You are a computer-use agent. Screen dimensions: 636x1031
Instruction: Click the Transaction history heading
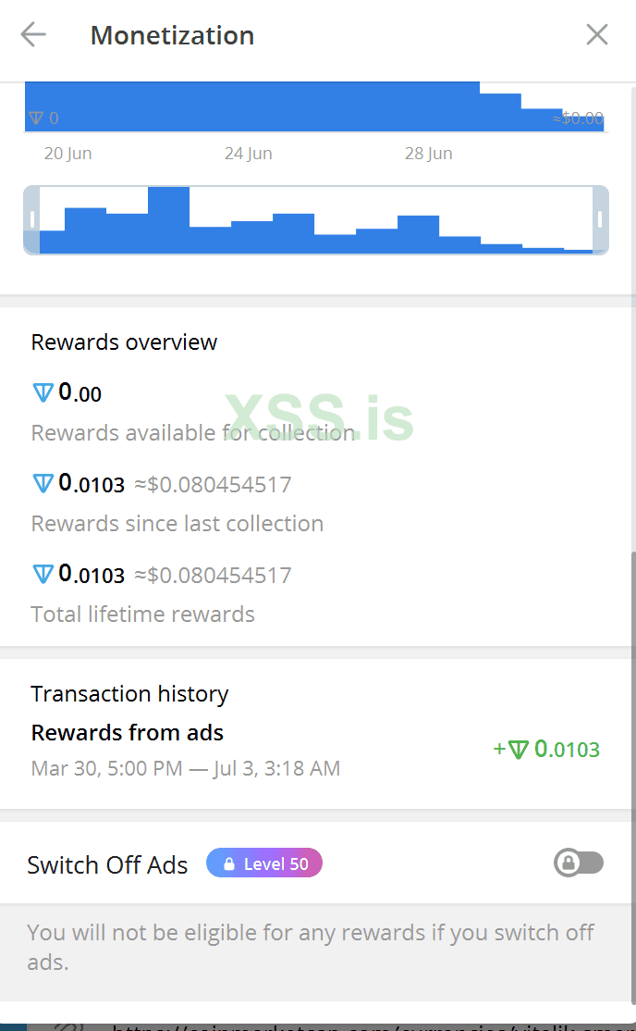pyautogui.click(x=129, y=694)
